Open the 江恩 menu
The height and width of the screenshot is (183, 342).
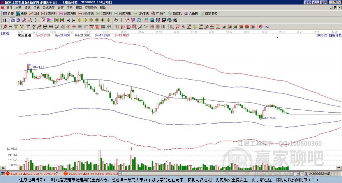pyautogui.click(x=36, y=8)
